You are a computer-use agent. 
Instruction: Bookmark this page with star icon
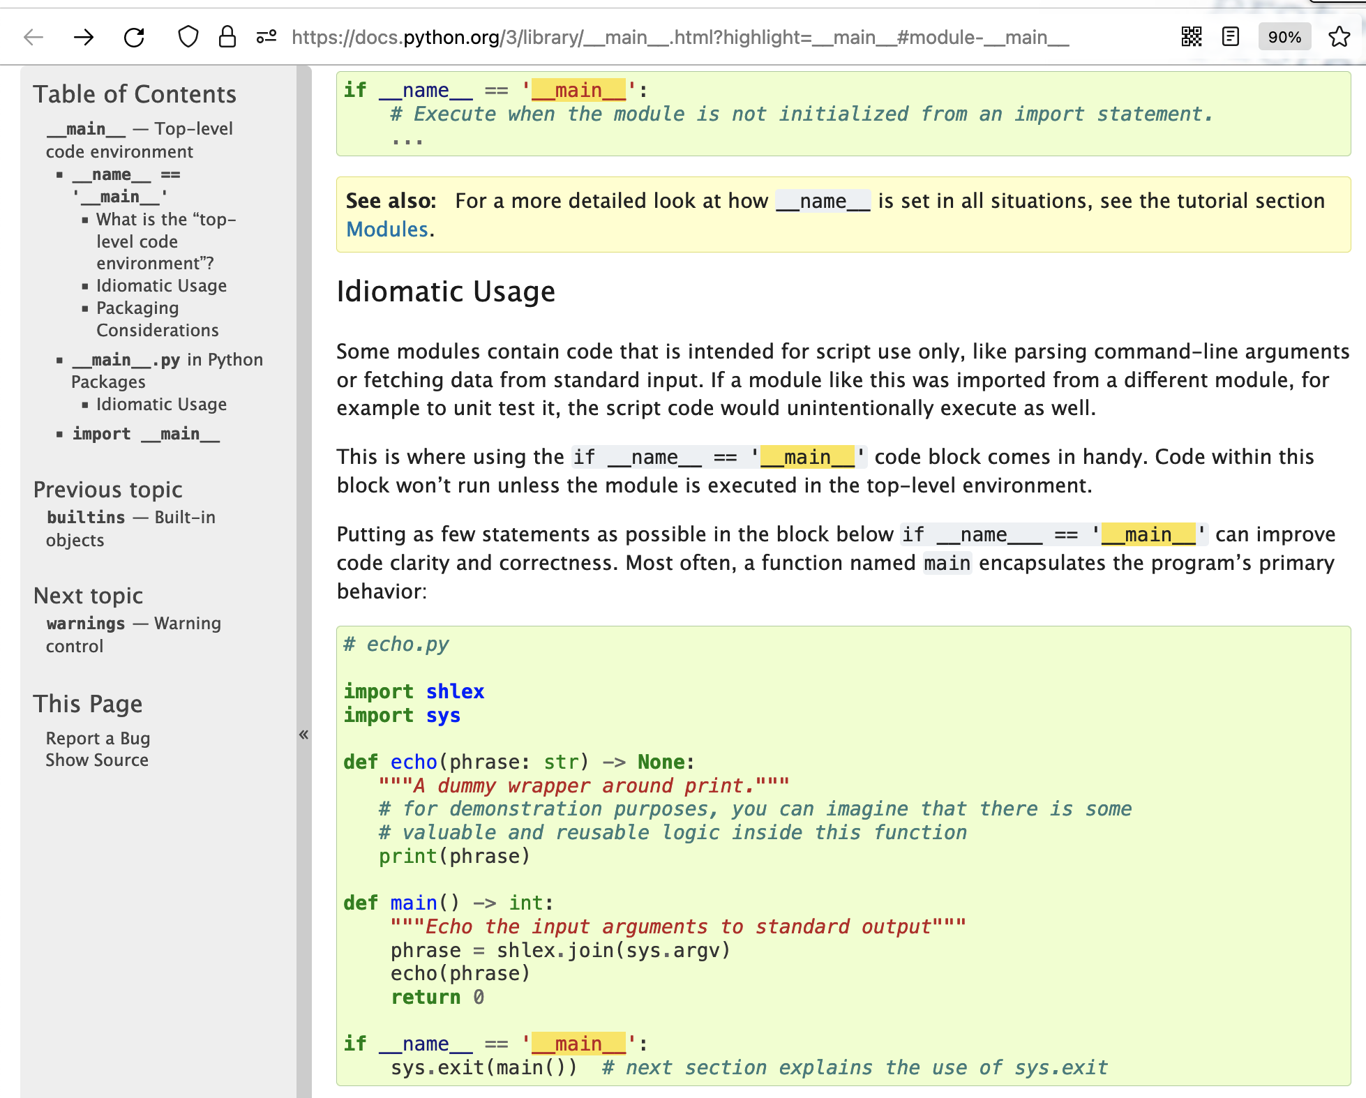click(1339, 37)
